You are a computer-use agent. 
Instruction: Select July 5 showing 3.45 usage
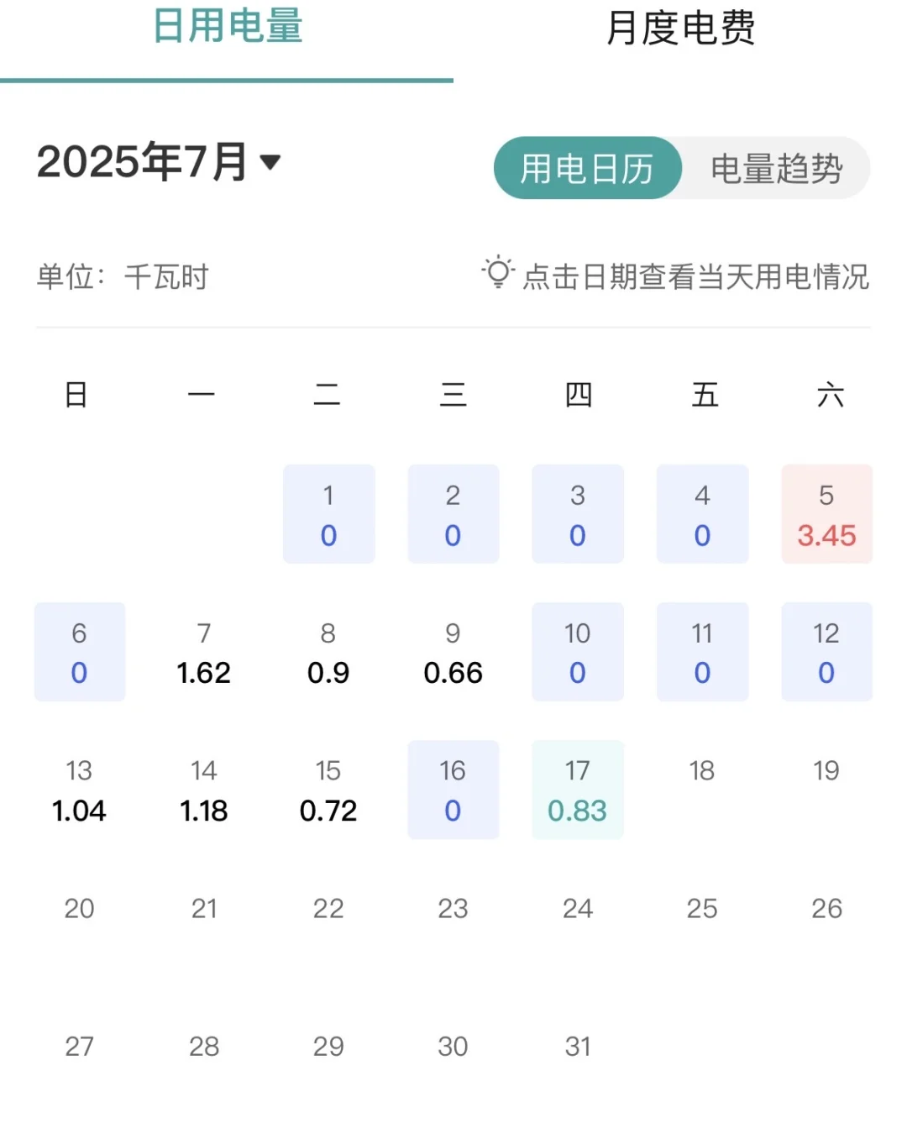(826, 514)
